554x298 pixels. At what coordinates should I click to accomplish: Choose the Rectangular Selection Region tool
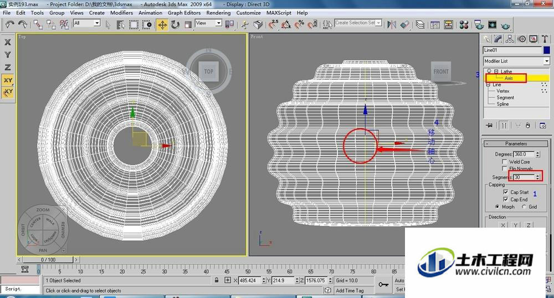[x=134, y=24]
